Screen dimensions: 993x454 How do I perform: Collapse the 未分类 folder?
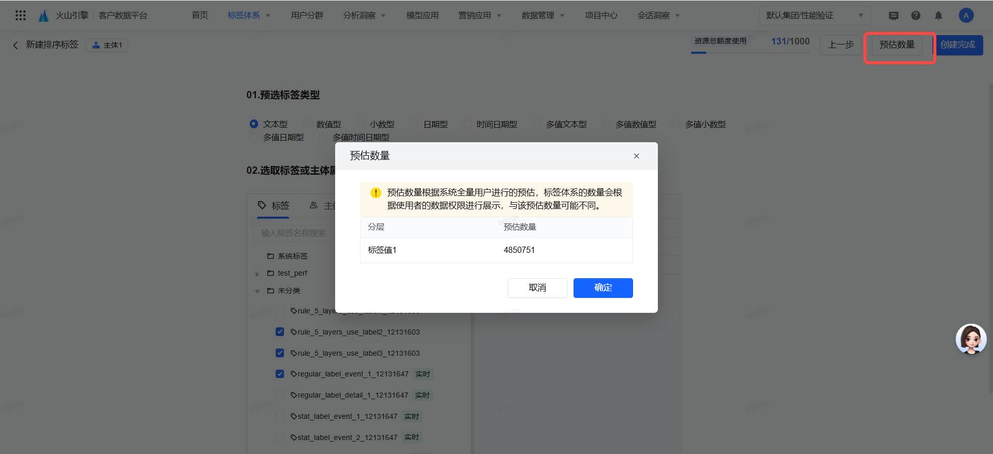(x=257, y=291)
